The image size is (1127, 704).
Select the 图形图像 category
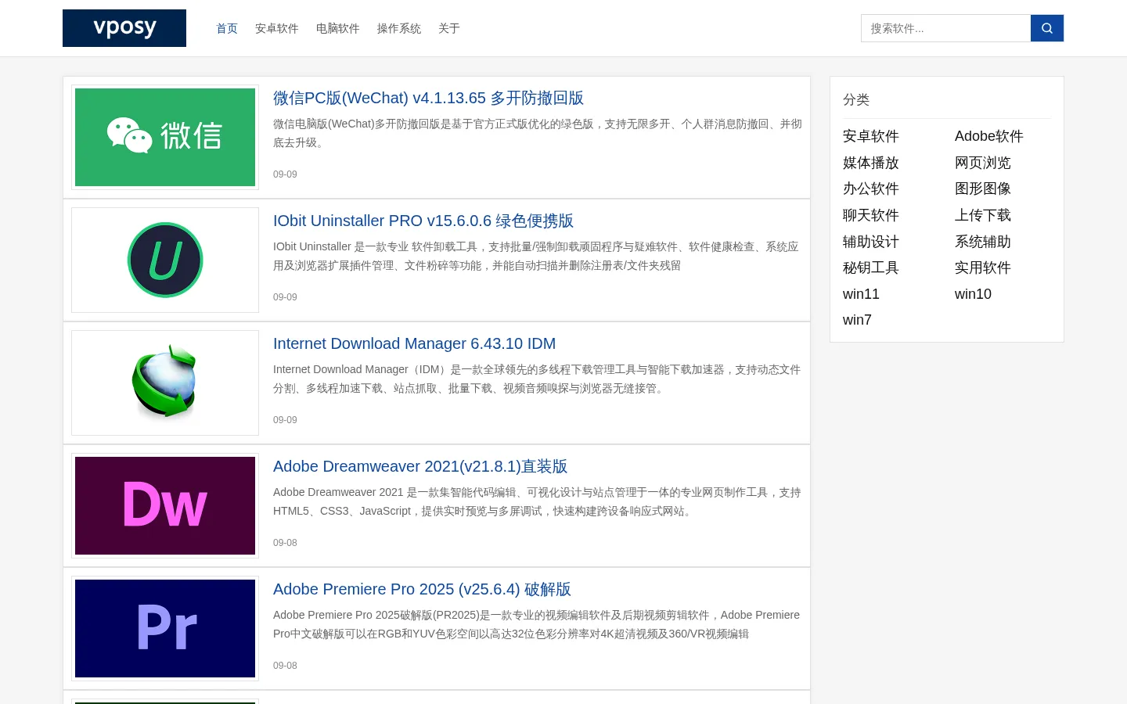pyautogui.click(x=983, y=189)
